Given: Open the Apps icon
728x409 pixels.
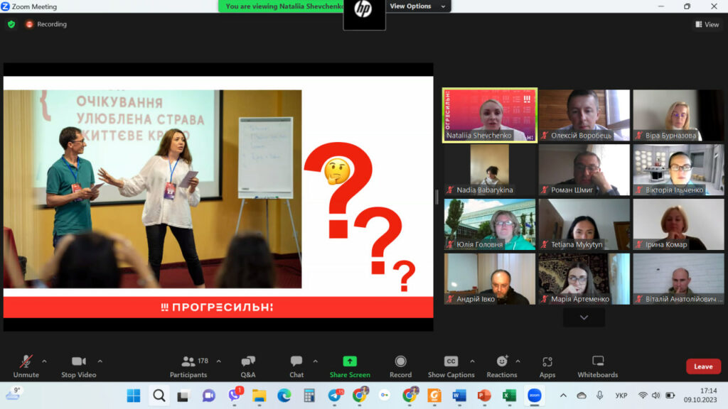Looking at the screenshot, I should point(547,361).
